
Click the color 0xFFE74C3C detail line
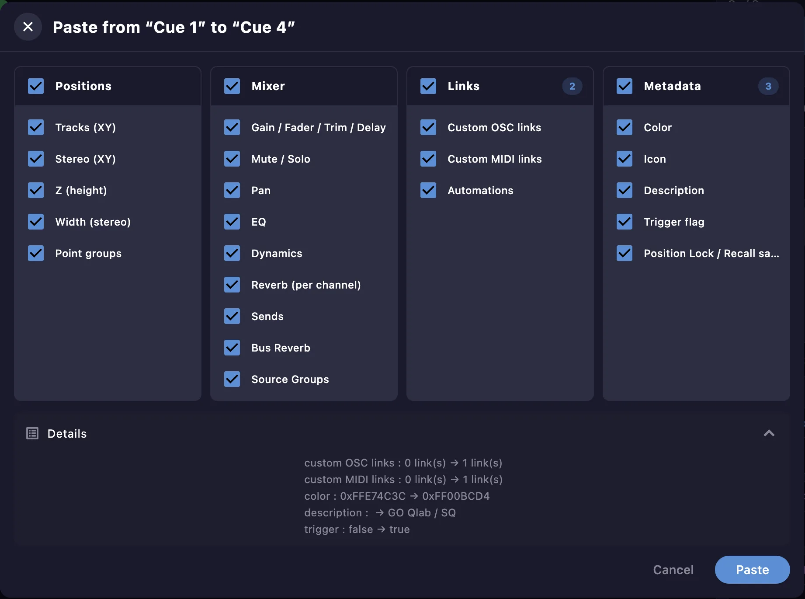click(397, 496)
